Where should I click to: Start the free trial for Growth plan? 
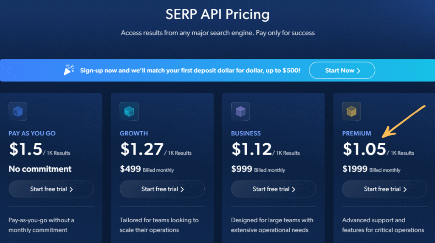pyautogui.click(x=162, y=189)
